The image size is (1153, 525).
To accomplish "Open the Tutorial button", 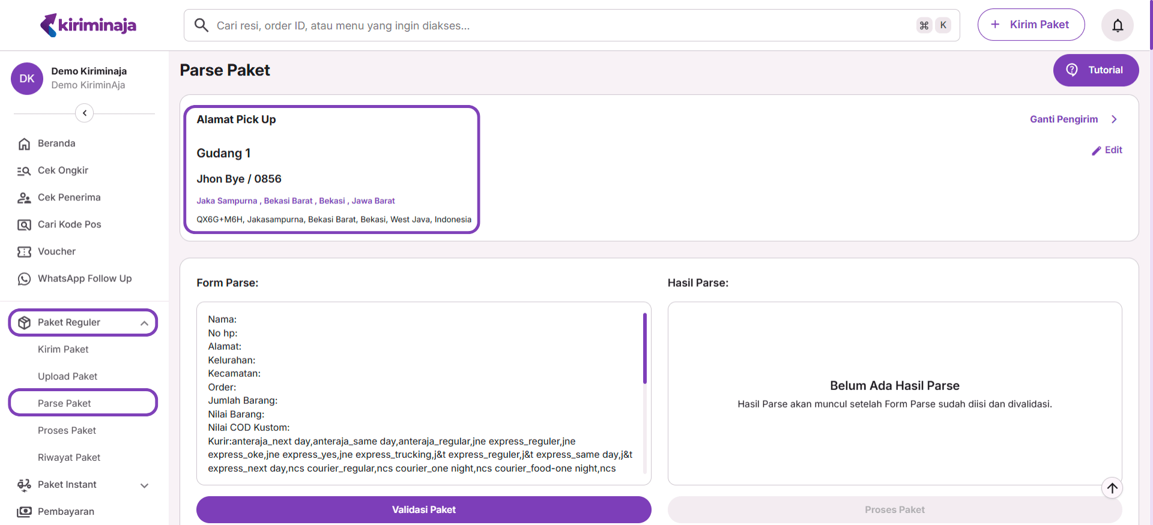I will pyautogui.click(x=1095, y=70).
